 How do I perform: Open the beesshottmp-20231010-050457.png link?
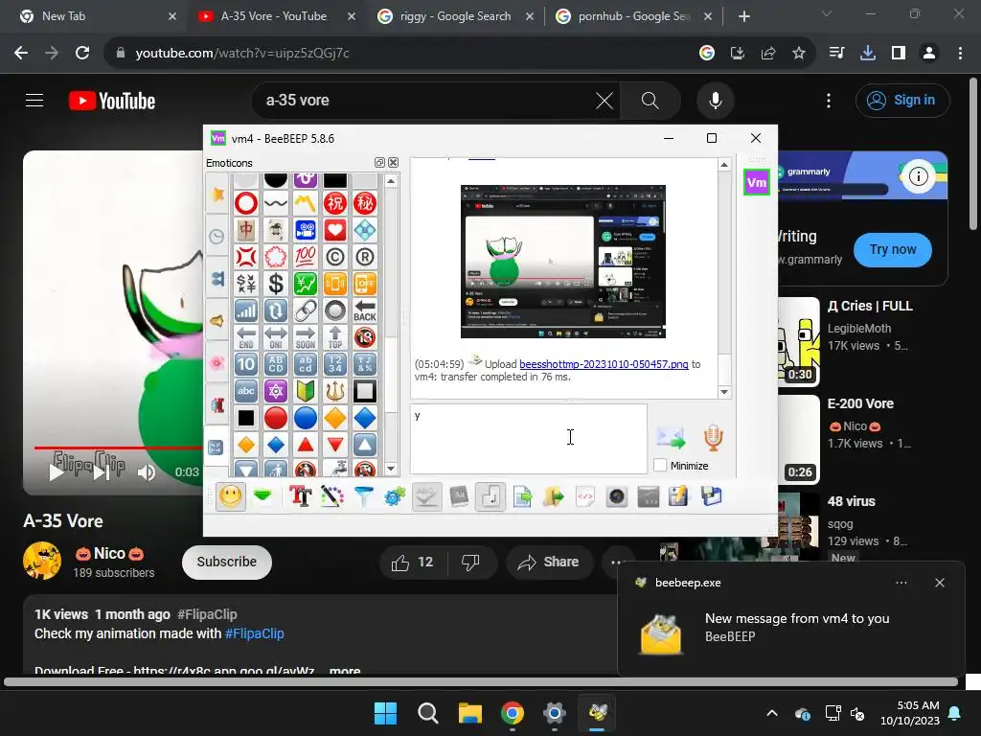click(604, 364)
